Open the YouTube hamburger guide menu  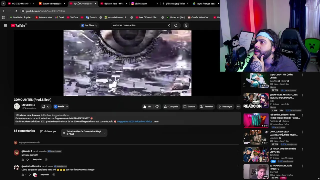(5, 25)
